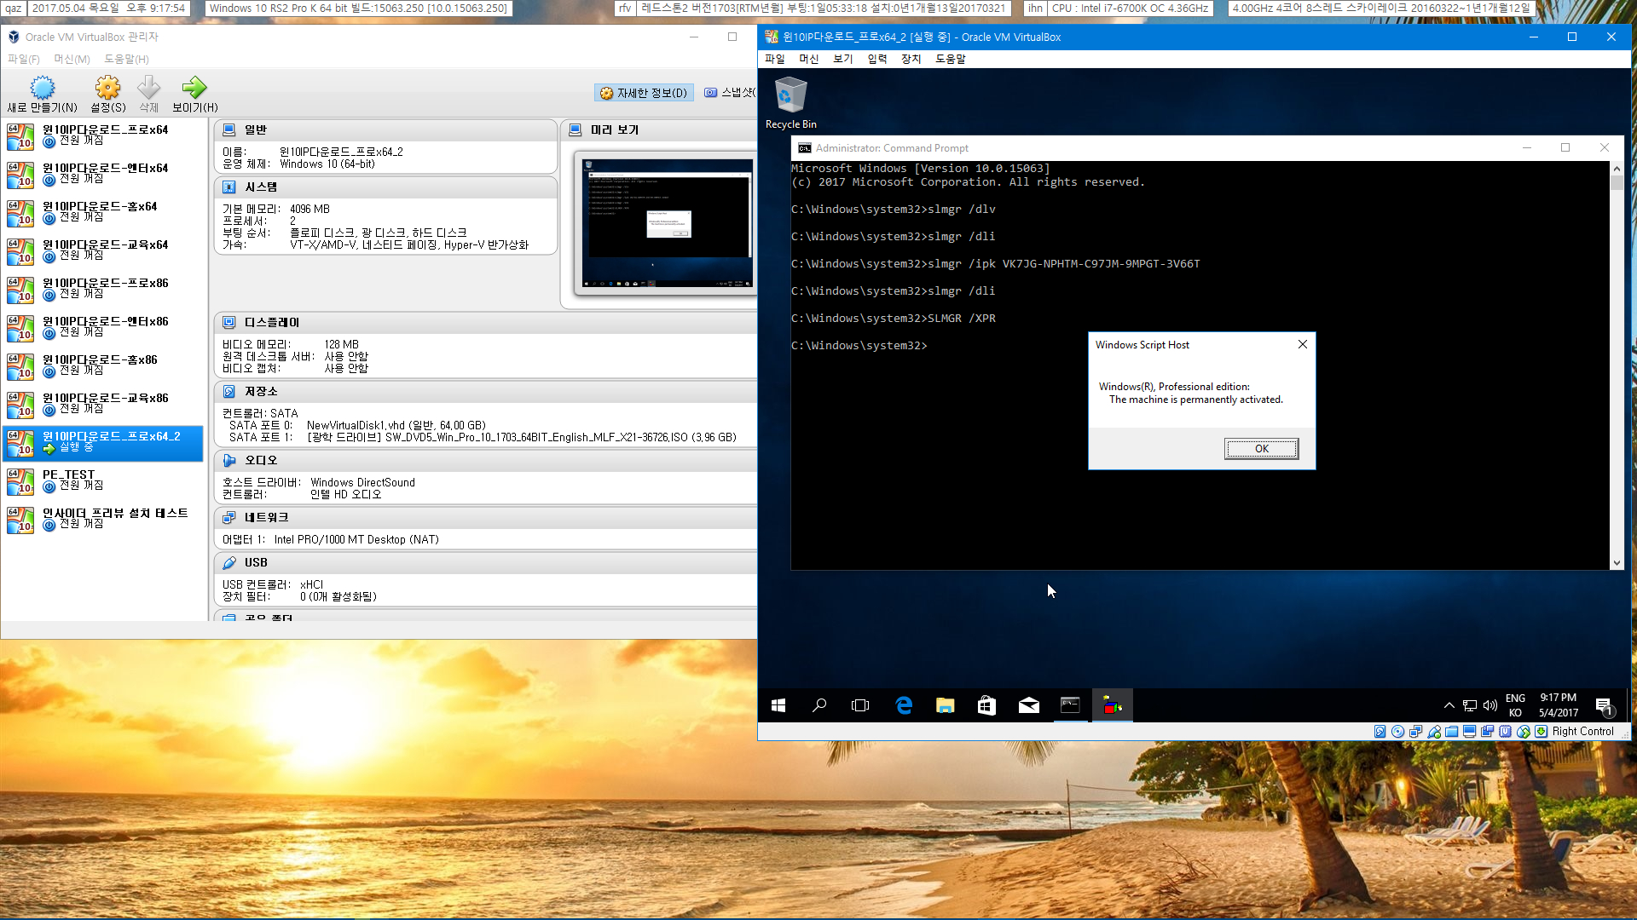Viewport: 1637px width, 920px height.
Task: Click the 저장소 (Storage) section header
Action: pos(486,391)
